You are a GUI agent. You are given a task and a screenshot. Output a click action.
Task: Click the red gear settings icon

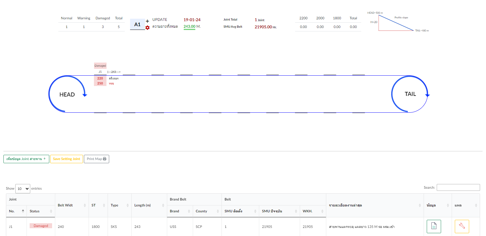[148, 28]
